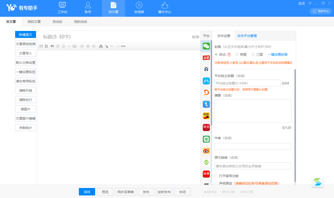Insert a blockquote with the quote icon

tap(52, 46)
